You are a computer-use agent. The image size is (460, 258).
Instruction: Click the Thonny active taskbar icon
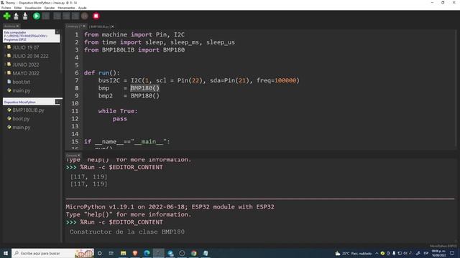[x=158, y=253]
